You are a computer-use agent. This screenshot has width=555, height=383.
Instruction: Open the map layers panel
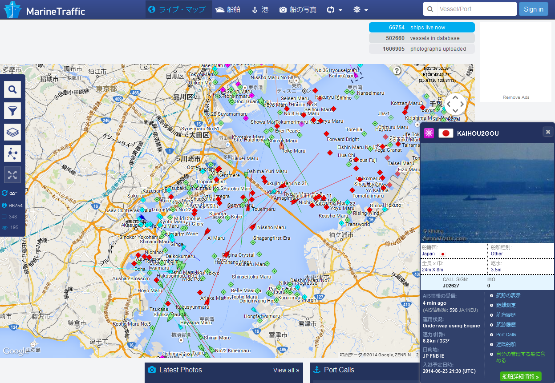tap(12, 132)
